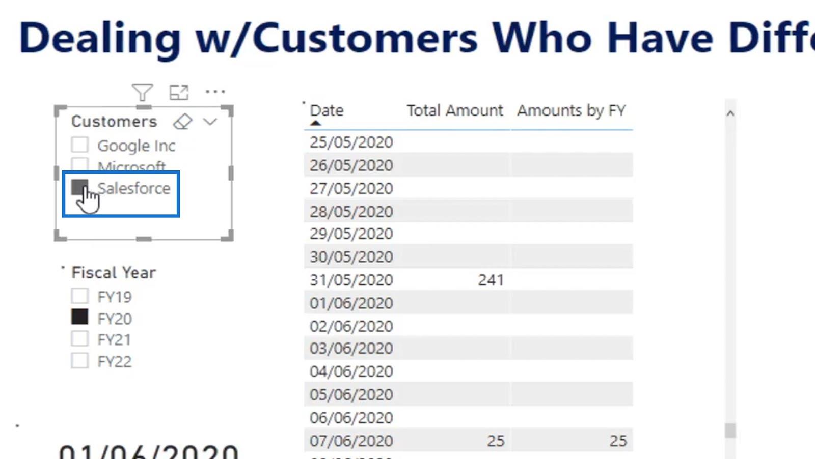Open more options ellipsis on Customers slicer
815x459 pixels.
click(215, 92)
